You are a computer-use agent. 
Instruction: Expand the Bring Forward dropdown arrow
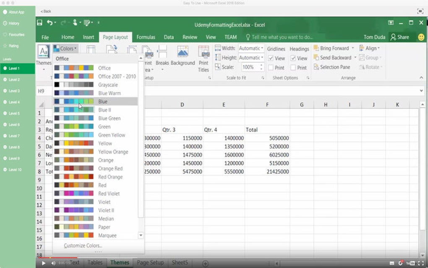[353, 48]
